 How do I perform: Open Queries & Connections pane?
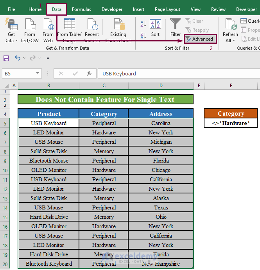(x=250, y=21)
